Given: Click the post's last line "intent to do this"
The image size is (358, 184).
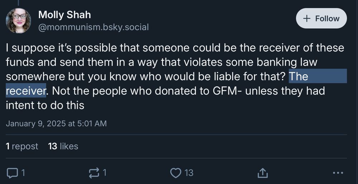Looking at the screenshot, I should (45, 105).
